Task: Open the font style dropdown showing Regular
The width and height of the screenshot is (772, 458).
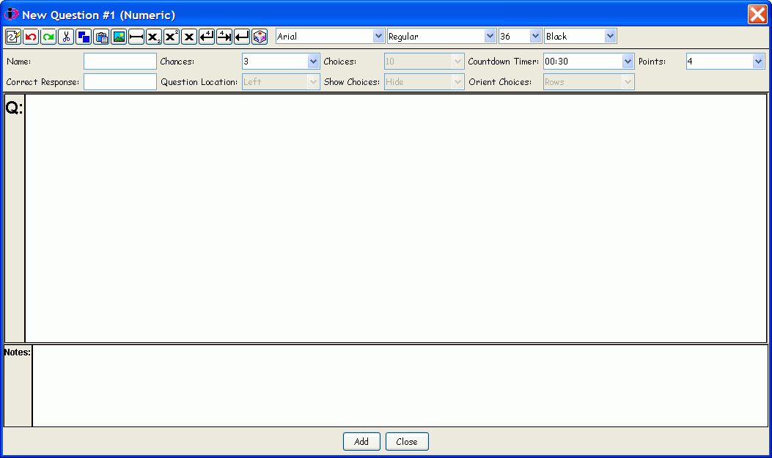Action: [x=489, y=35]
